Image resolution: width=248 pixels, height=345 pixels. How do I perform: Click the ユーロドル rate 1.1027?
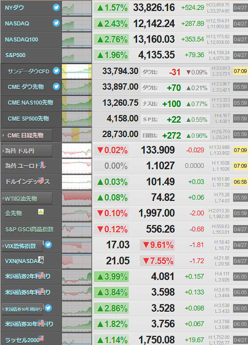160,166
